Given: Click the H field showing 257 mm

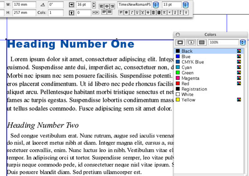Looking at the screenshot, I should point(24,13).
